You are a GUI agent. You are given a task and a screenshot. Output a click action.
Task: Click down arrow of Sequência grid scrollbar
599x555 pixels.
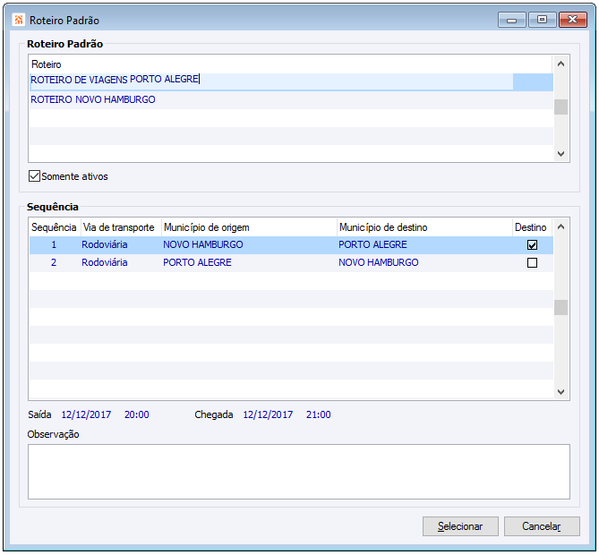coord(560,392)
